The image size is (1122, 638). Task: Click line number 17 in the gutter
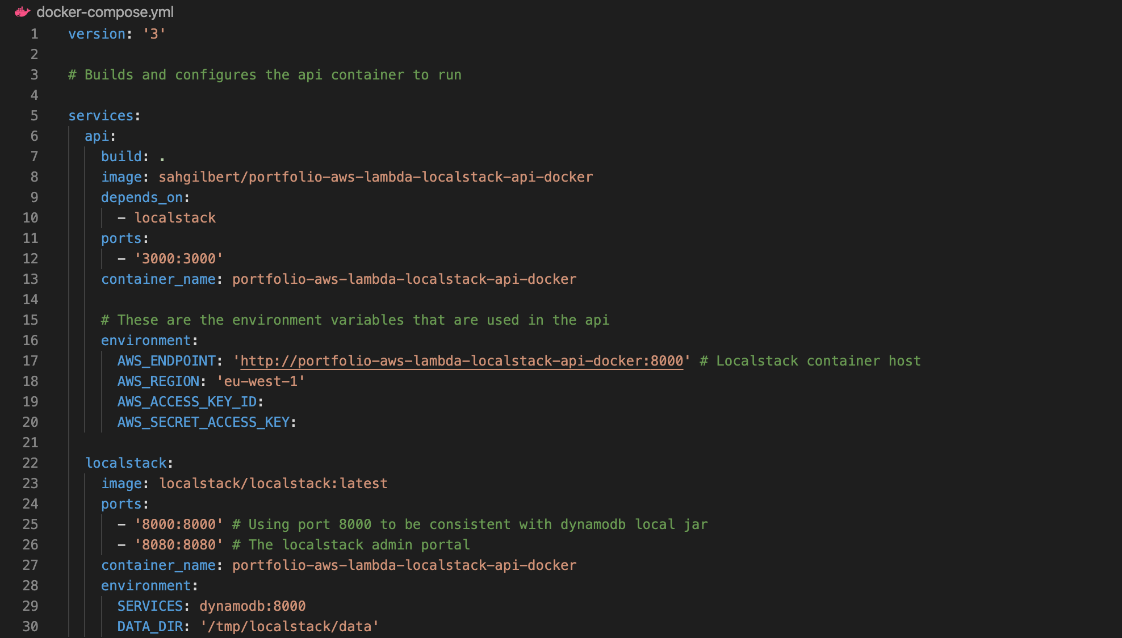click(30, 361)
